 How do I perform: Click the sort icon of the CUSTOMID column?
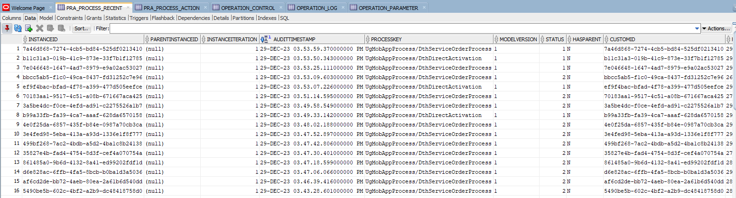click(x=606, y=39)
